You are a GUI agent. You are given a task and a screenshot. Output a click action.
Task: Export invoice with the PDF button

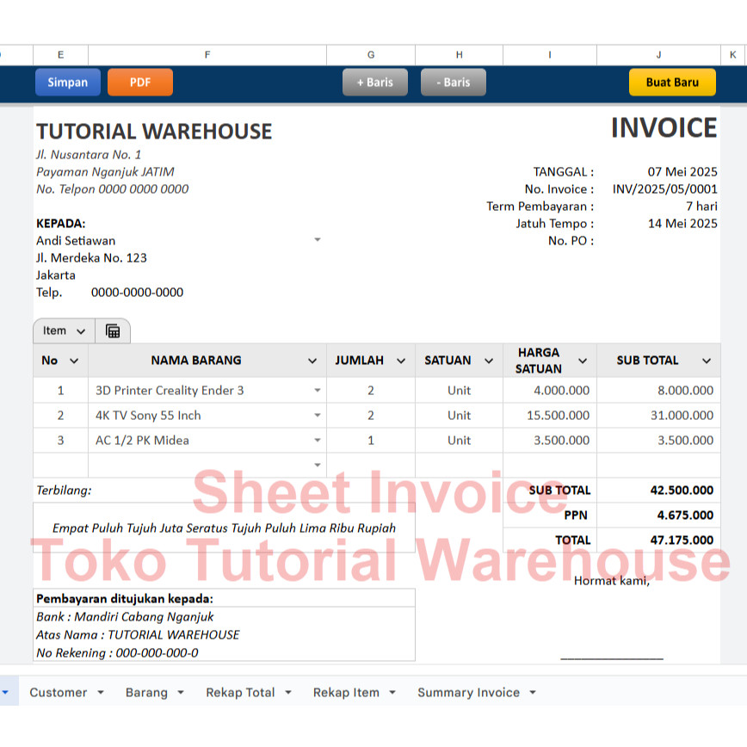[x=140, y=82]
